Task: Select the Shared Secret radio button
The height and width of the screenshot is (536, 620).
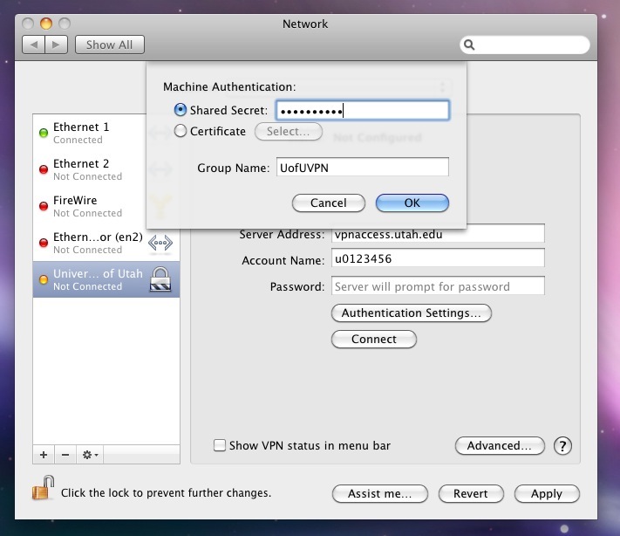Action: pyautogui.click(x=181, y=110)
